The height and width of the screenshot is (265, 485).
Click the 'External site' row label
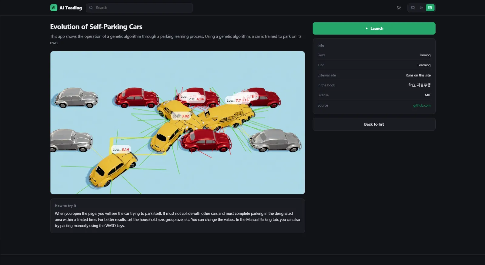click(326, 75)
